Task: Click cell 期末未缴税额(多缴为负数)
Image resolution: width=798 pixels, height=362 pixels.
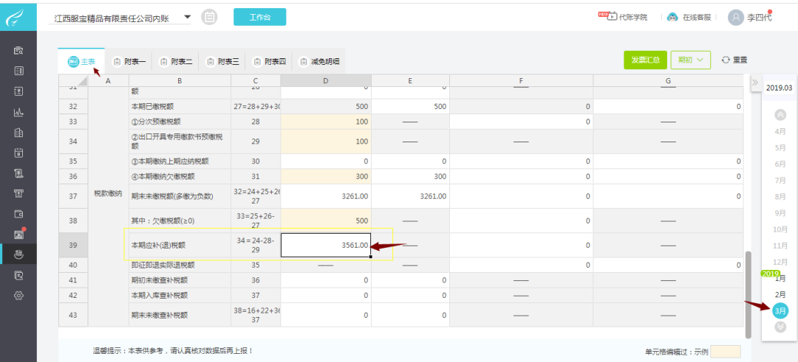Action: (x=180, y=197)
